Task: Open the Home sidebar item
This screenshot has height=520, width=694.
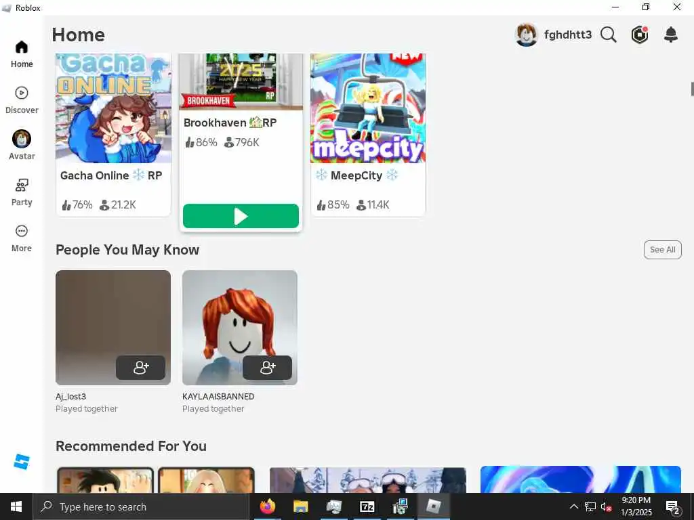Action: point(22,54)
